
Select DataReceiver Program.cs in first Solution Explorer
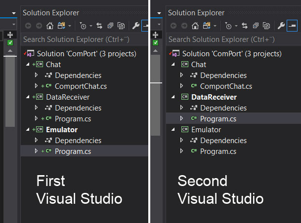click(73, 119)
